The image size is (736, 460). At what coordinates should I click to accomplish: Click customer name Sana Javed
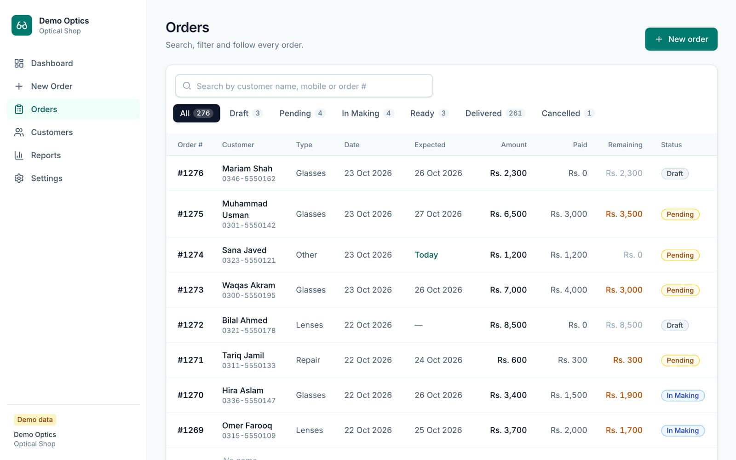(x=244, y=250)
